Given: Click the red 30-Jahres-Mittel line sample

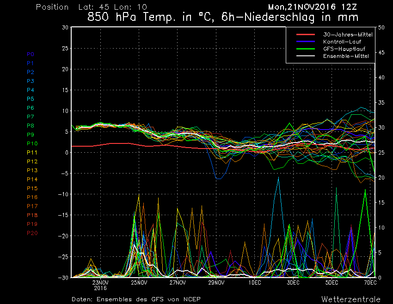Looking at the screenshot, I should [305, 34].
